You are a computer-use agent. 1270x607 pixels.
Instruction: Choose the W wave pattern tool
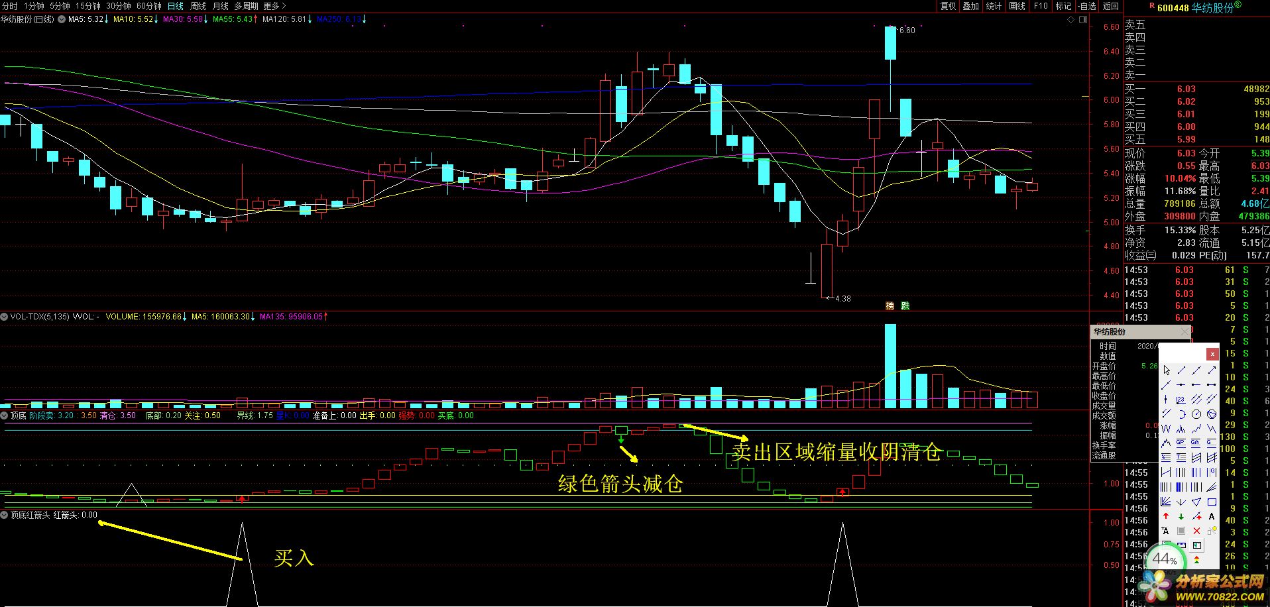point(1166,429)
